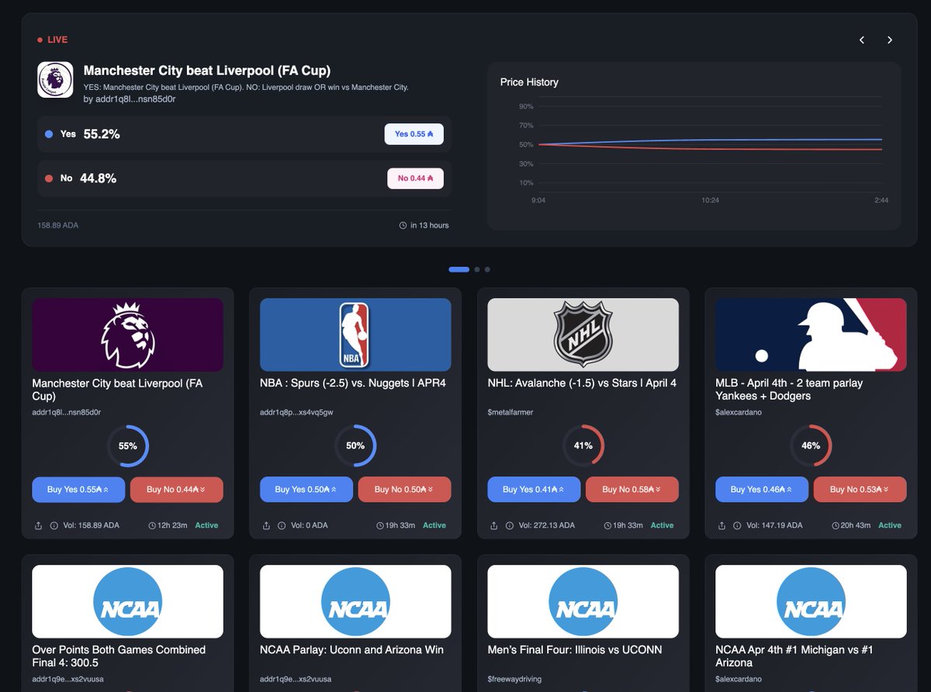Open 'MLB - April 4th - 2 team parlay' title
The width and height of the screenshot is (931, 692).
point(789,389)
